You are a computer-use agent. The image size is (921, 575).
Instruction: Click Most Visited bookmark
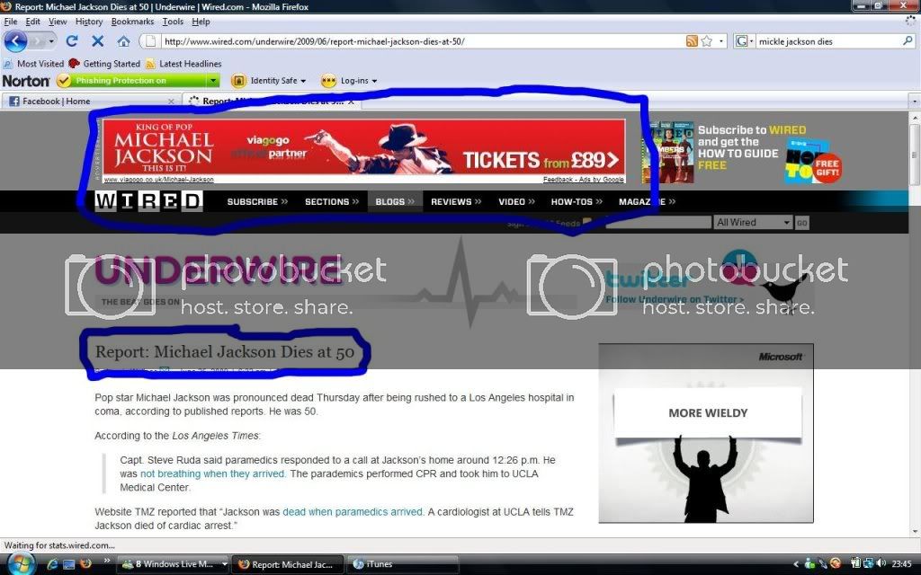[33, 64]
